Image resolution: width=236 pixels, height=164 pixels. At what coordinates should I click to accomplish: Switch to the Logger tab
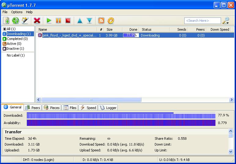click(108, 108)
